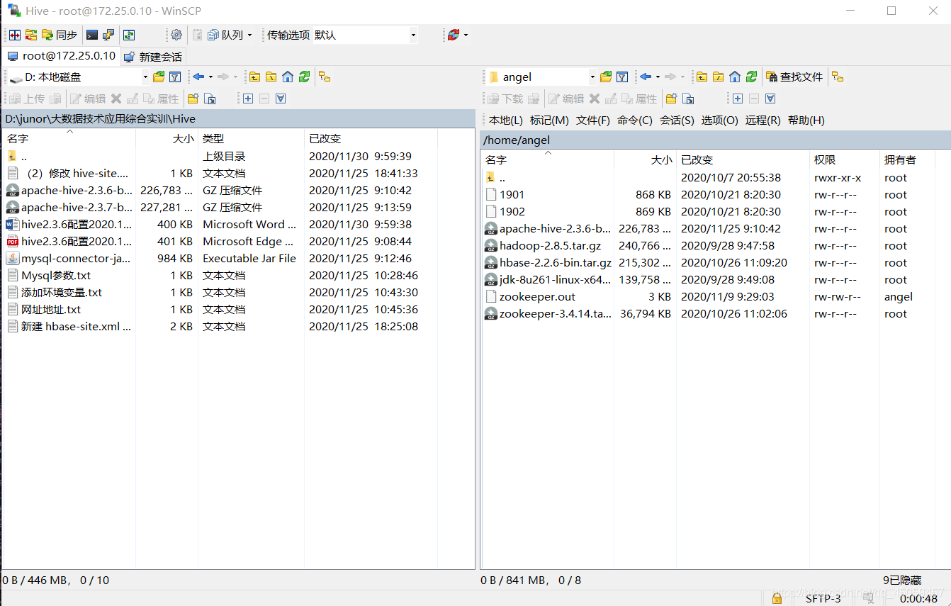Select local file mysql-connector-ja...
951x606 pixels.
(69, 259)
